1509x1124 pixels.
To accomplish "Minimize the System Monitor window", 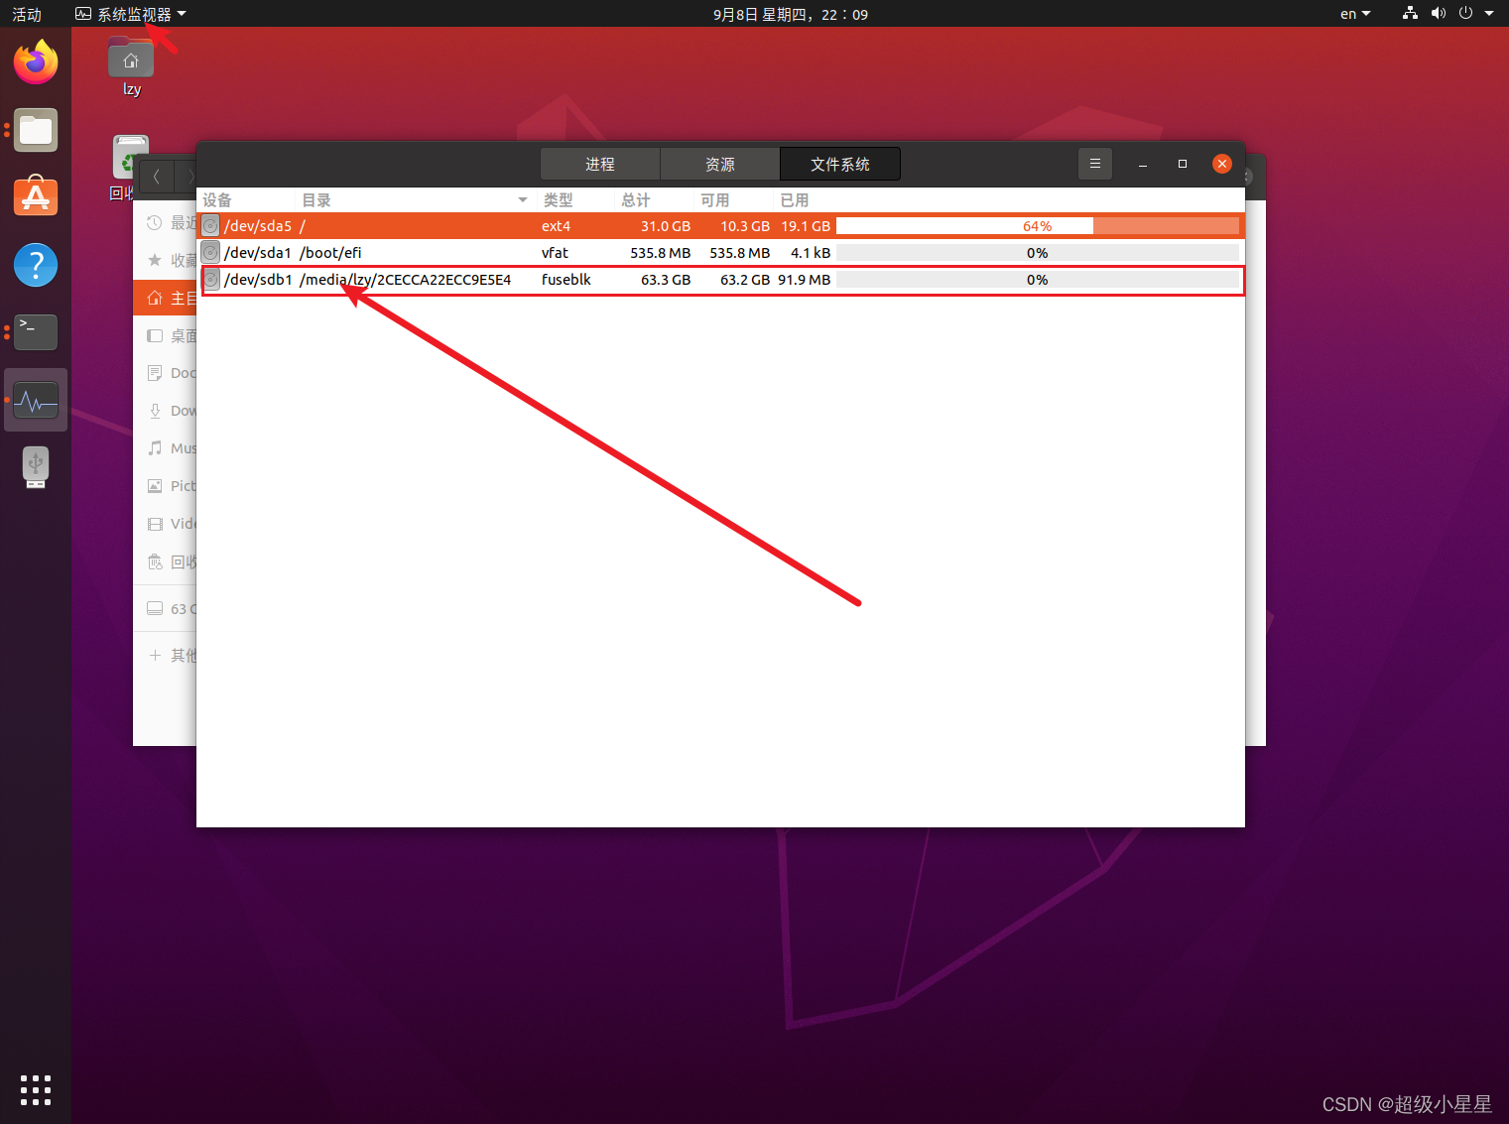I will pos(1143,164).
